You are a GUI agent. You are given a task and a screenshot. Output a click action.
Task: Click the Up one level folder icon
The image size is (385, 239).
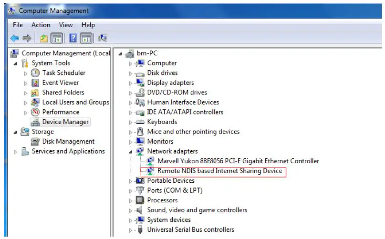[x=44, y=38]
